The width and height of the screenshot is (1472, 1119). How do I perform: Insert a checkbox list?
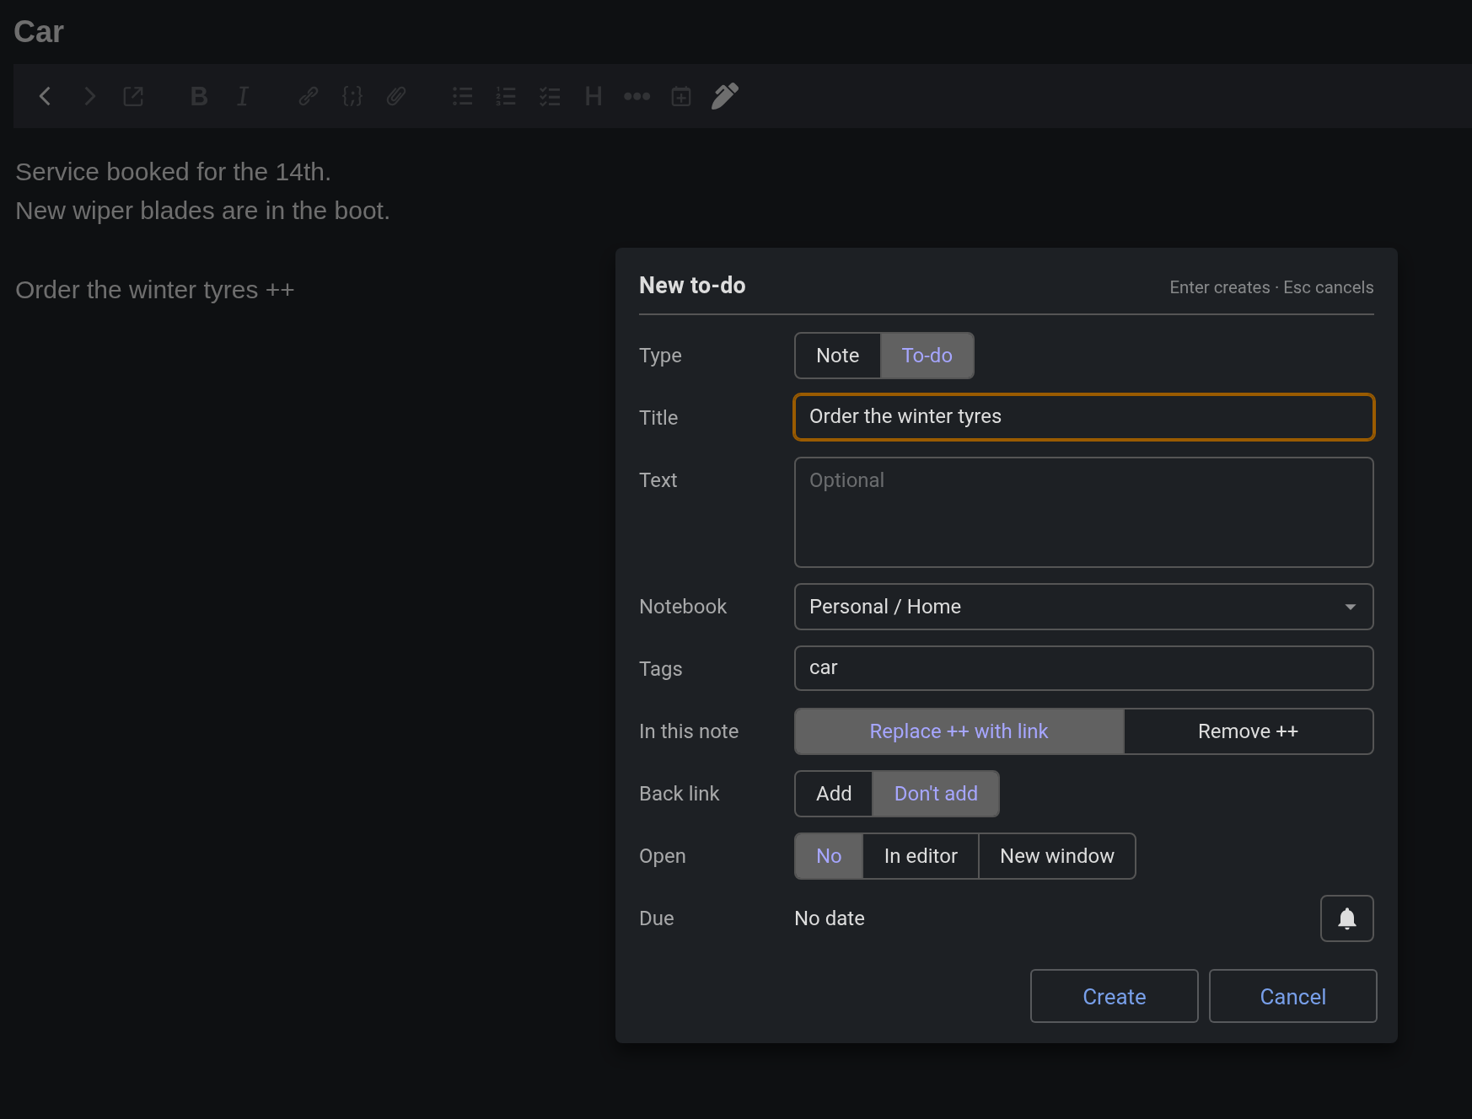pyautogui.click(x=550, y=96)
